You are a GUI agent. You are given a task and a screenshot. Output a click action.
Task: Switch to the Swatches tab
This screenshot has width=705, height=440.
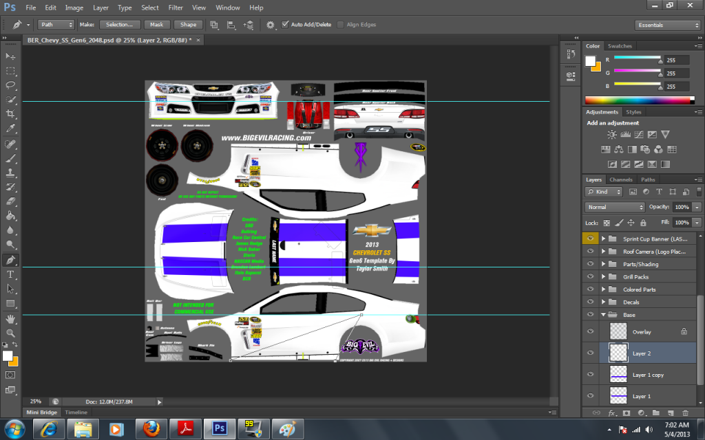point(620,46)
